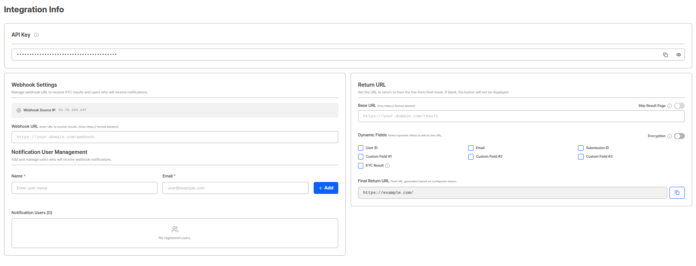The height and width of the screenshot is (266, 696).
Task: Check the User ID dynamic field
Action: click(361, 148)
